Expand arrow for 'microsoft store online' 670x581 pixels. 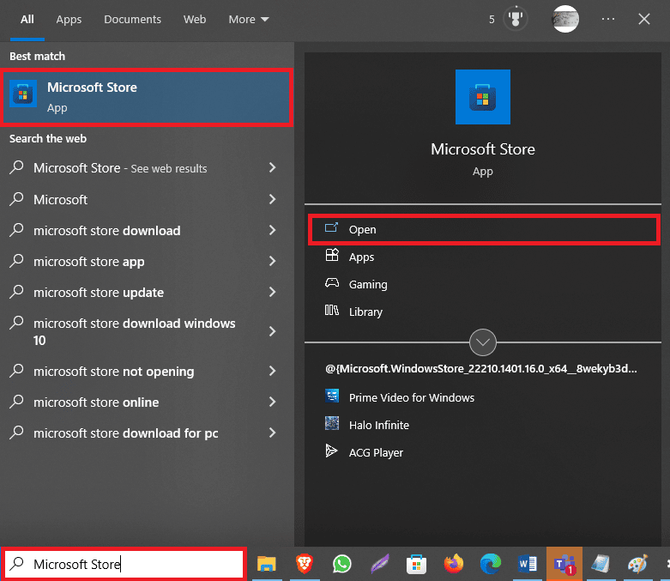(272, 402)
